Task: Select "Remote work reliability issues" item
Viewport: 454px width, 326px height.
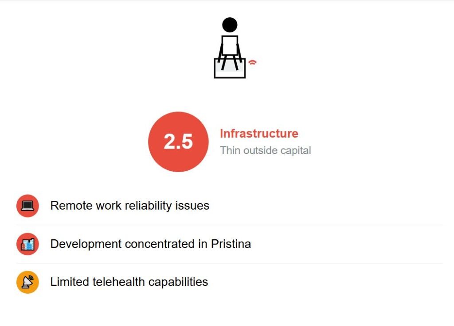Action: pyautogui.click(x=129, y=206)
